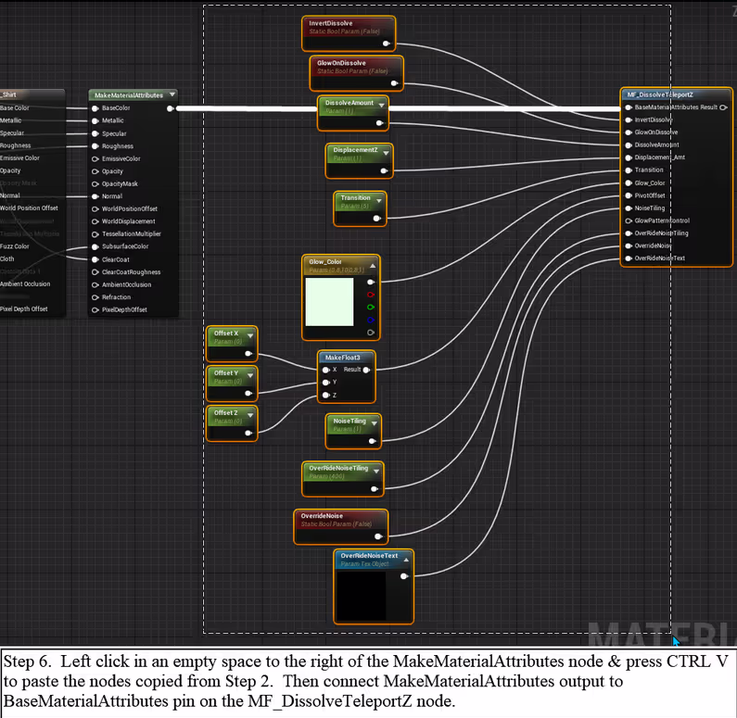
Task: Expand the DissolveAmount node preview arrow
Action: (x=382, y=106)
